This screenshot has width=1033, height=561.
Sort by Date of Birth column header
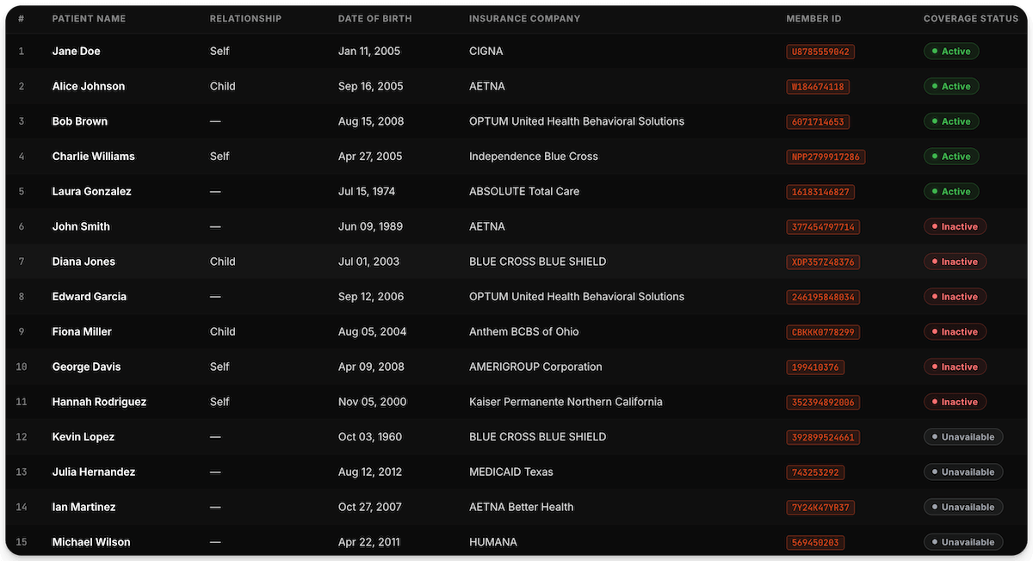[374, 19]
